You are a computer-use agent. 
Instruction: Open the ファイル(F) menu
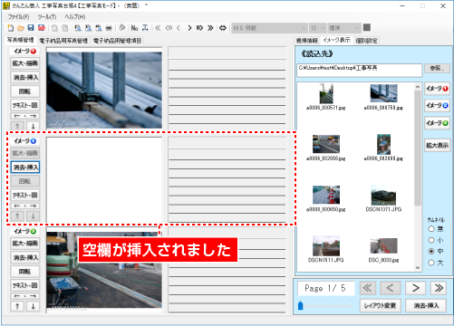pos(18,17)
